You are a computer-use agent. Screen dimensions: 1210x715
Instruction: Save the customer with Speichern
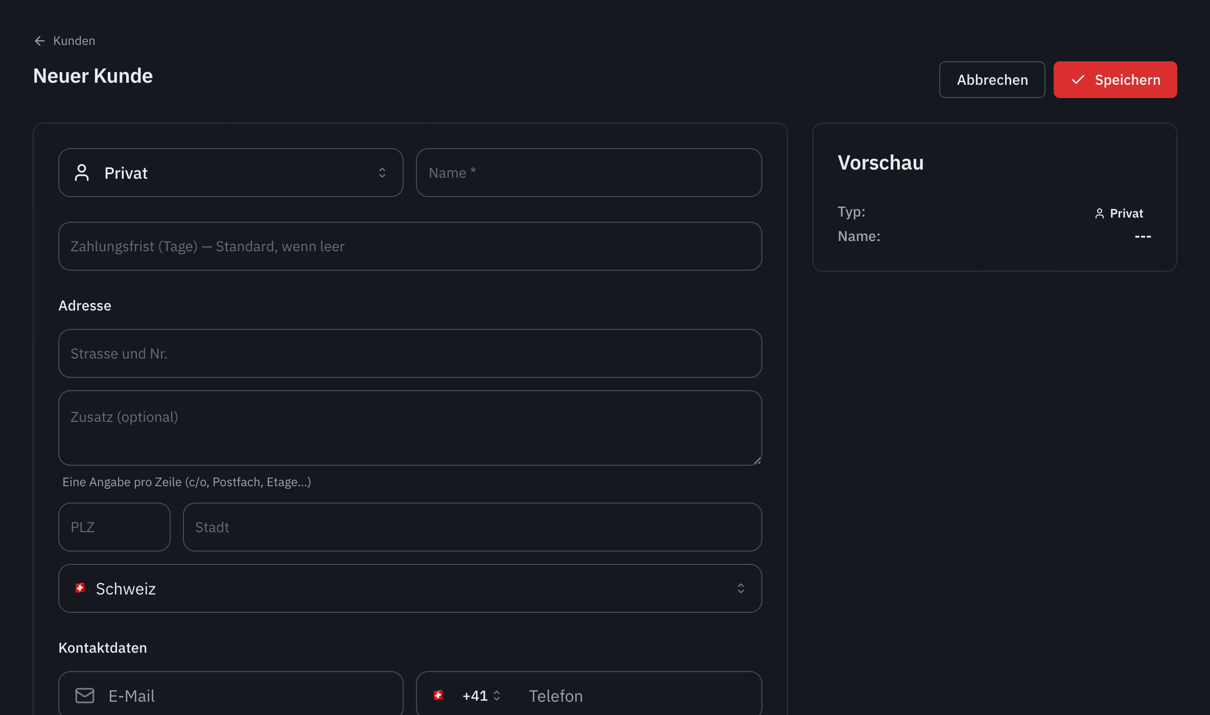[1115, 80]
